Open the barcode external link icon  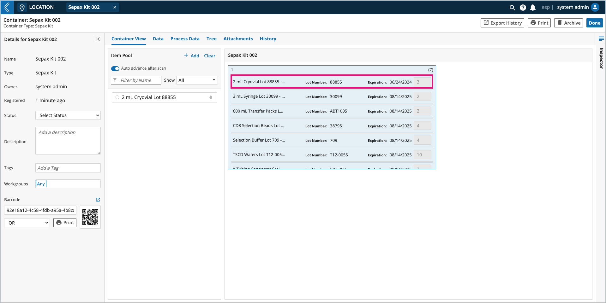(98, 200)
